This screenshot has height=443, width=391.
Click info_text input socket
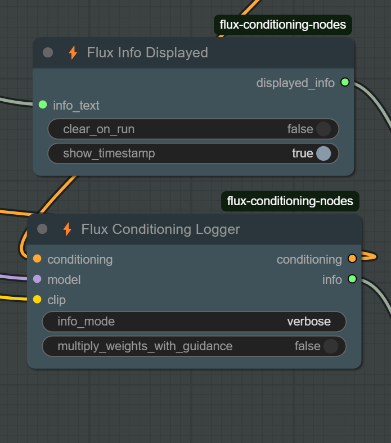tap(43, 105)
